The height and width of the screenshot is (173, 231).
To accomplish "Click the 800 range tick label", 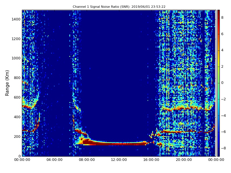I will point(17,78).
